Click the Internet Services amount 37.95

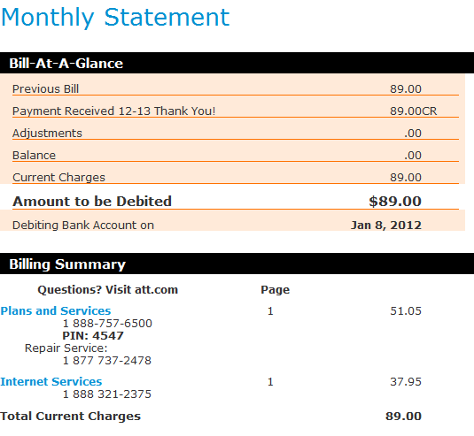406,382
